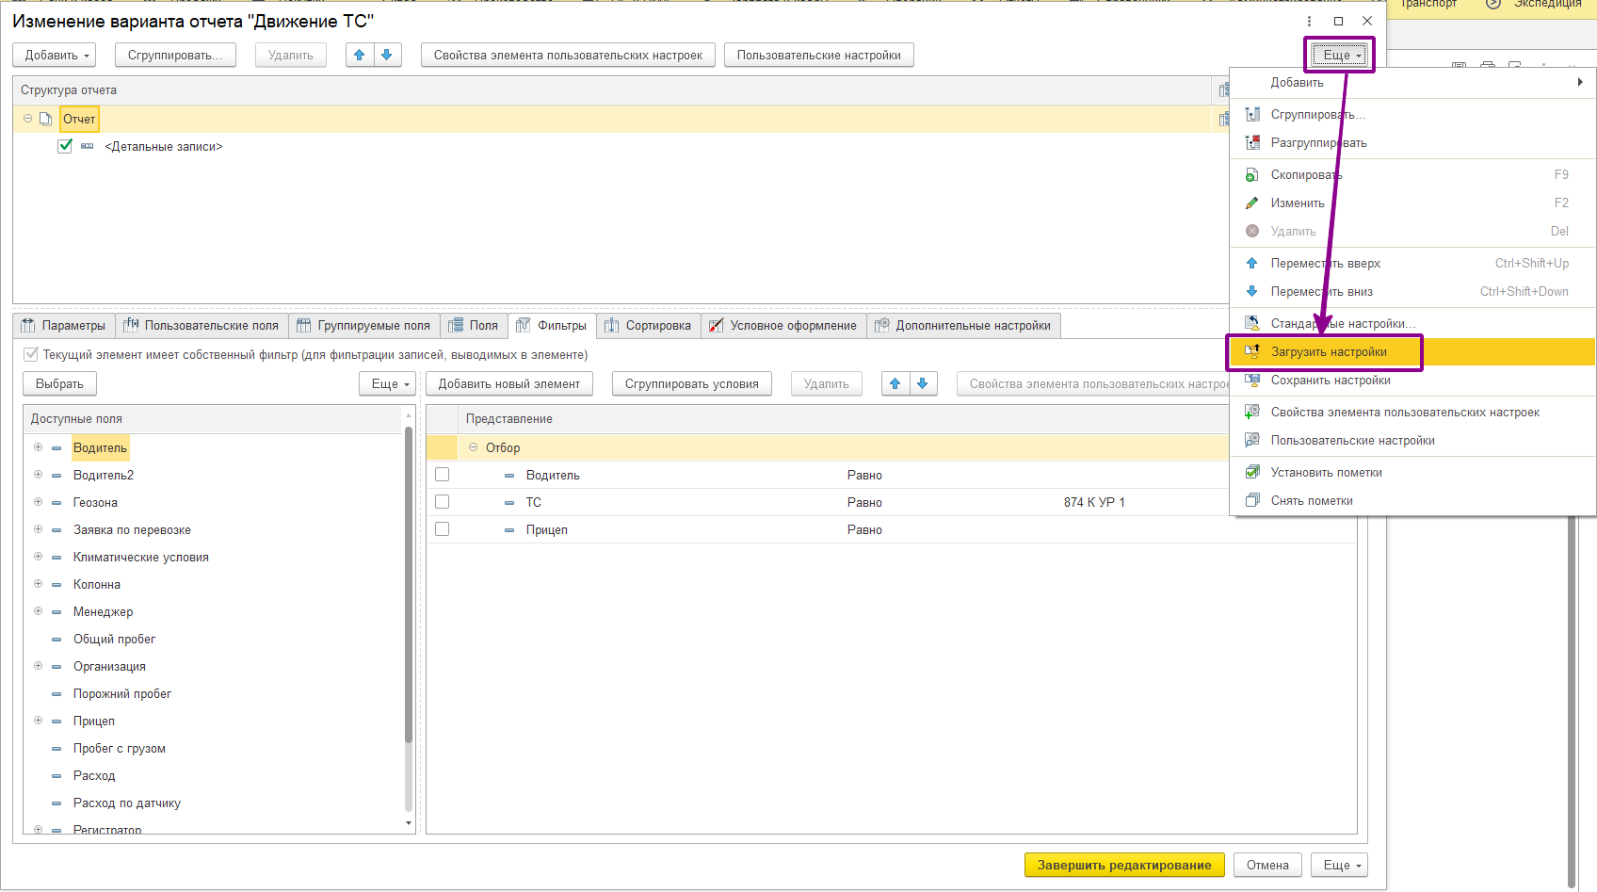Collapse the Отбор group in filter table
Screen dimensions: 1597x892
473,447
